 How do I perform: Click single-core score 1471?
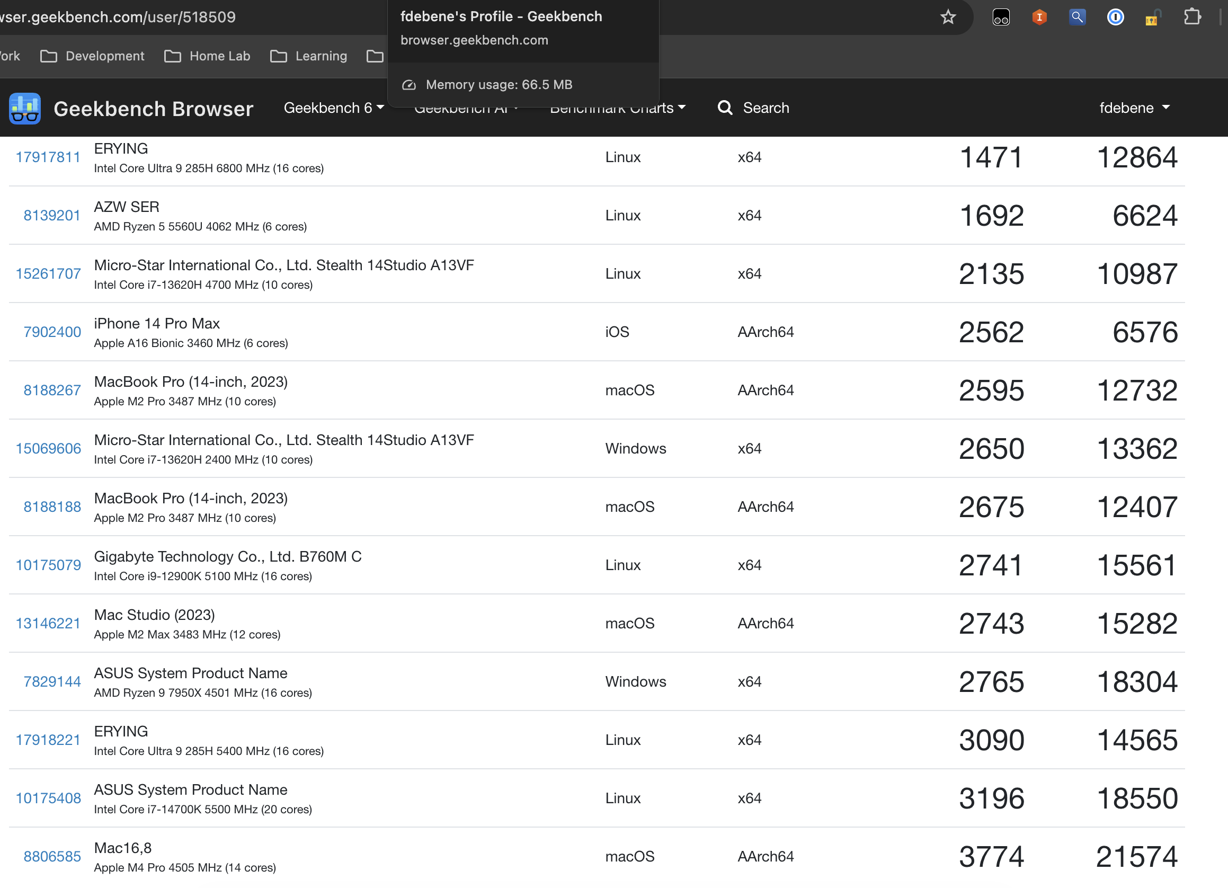coord(991,157)
